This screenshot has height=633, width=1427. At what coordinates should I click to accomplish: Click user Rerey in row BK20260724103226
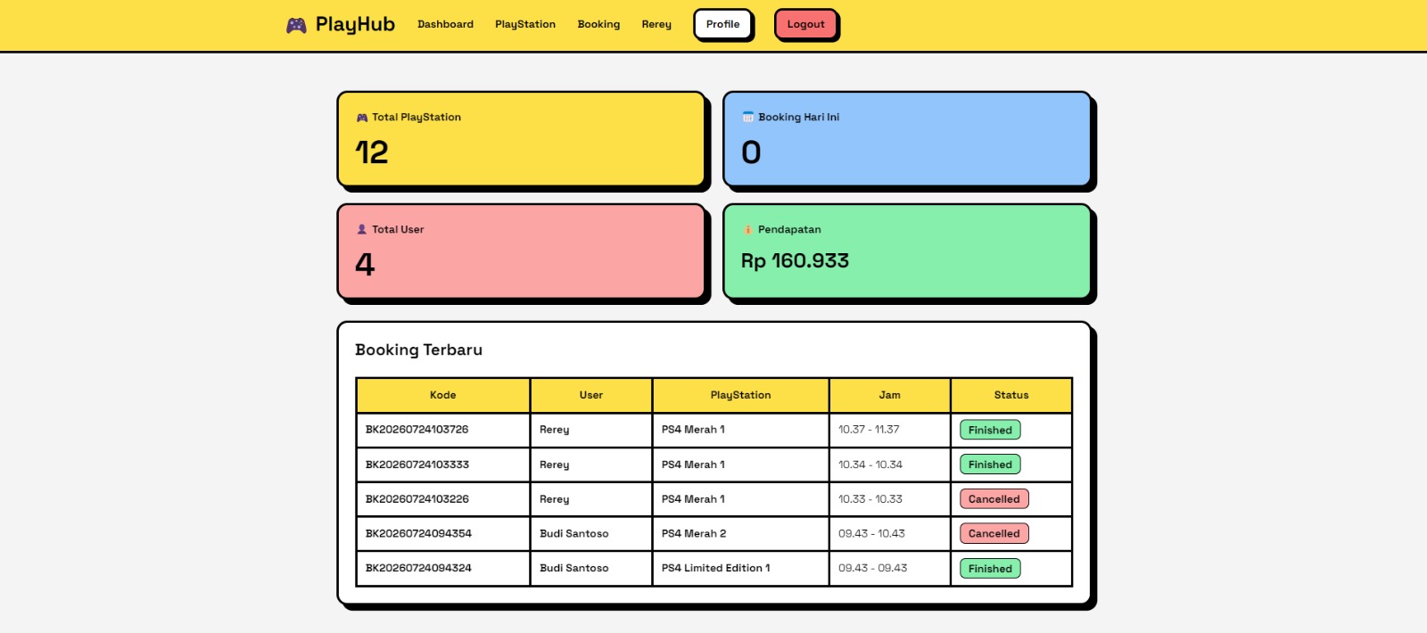[x=554, y=499]
